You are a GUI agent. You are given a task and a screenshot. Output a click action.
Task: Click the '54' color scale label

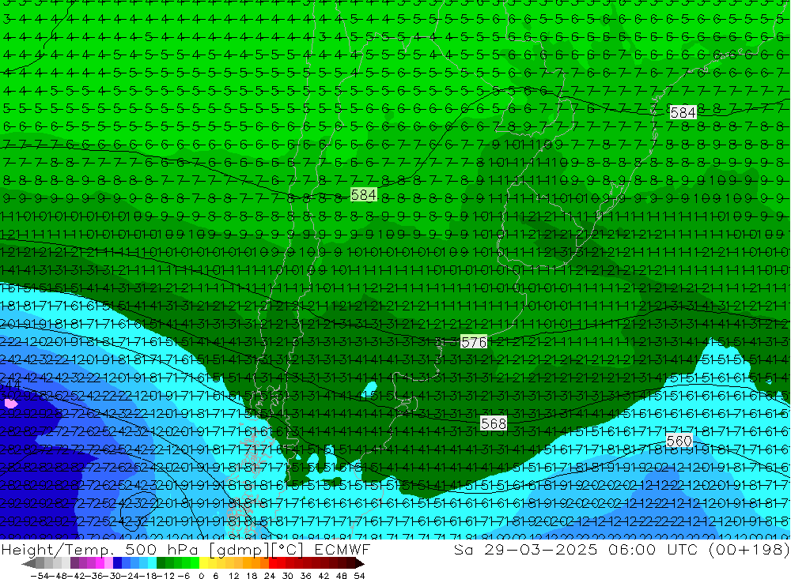coord(359,576)
